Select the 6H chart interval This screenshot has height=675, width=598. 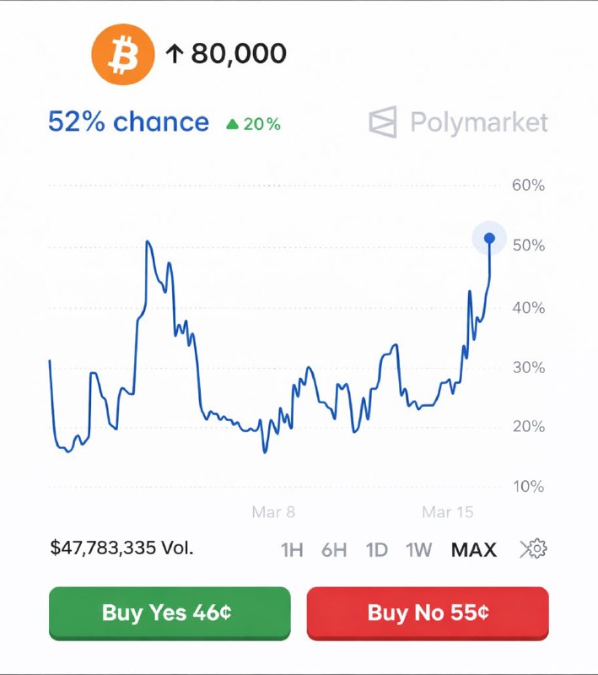click(x=334, y=549)
